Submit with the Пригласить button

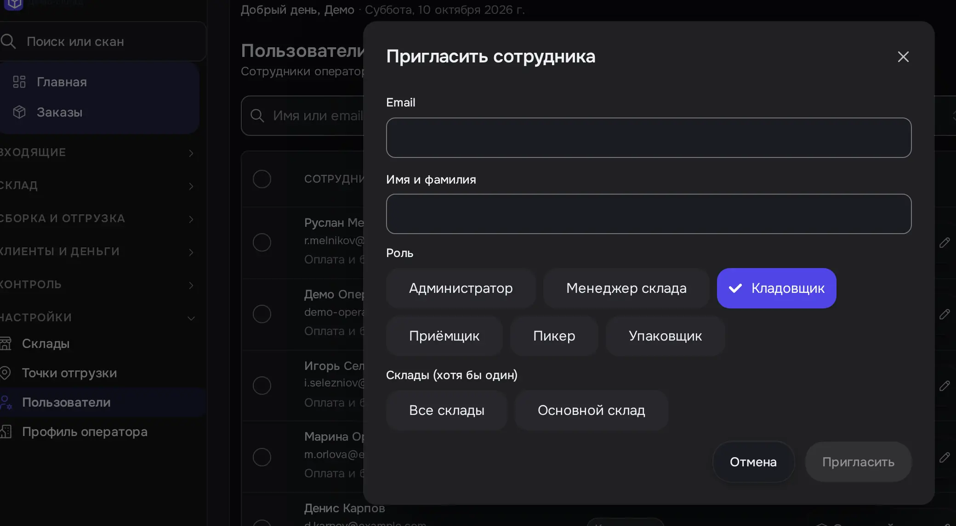tap(858, 462)
